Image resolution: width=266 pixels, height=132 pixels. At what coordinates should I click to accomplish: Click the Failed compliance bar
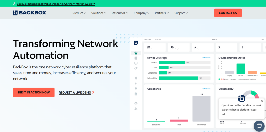(179, 121)
